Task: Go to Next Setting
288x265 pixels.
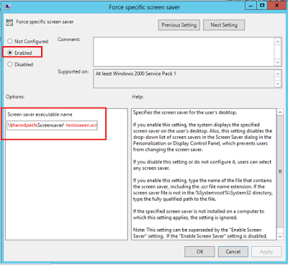Action: click(x=224, y=25)
